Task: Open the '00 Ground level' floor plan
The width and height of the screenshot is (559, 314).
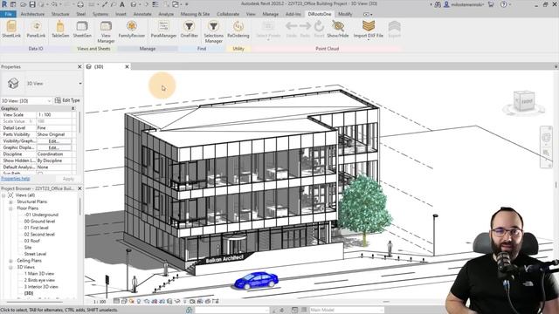Action: tap(39, 221)
